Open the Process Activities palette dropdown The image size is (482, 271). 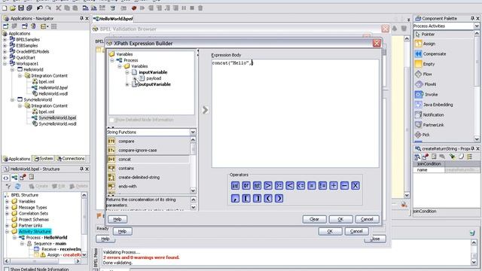click(x=477, y=26)
